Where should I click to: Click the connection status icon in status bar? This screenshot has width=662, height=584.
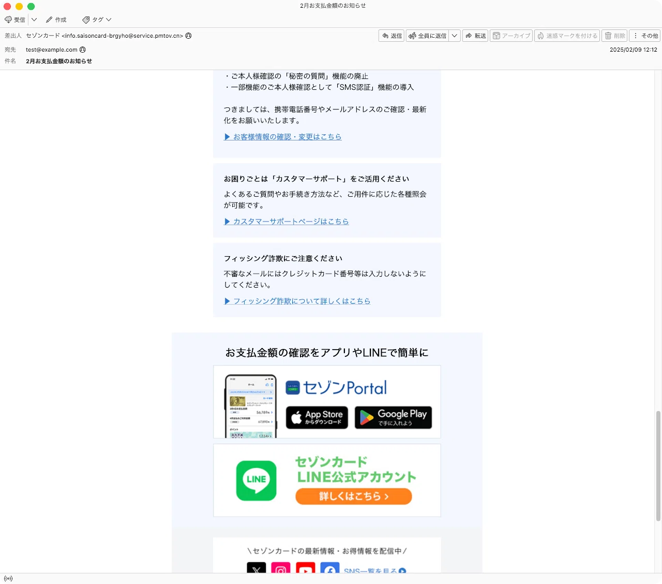coord(8,578)
